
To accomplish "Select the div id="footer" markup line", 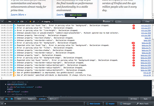I will tap(18, 92).
